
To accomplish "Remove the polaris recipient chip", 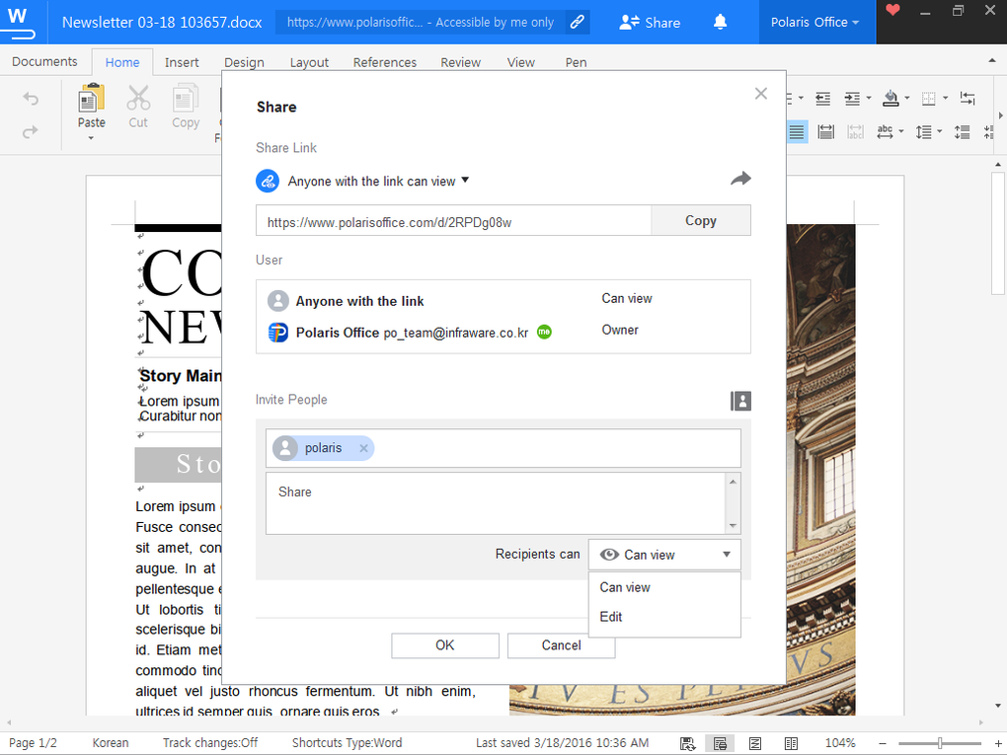I will (363, 448).
